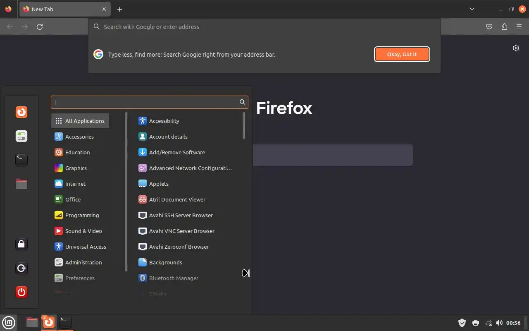The width and height of the screenshot is (529, 331).
Task: Open Firefox from menu favorites sidebar
Action: click(x=21, y=112)
